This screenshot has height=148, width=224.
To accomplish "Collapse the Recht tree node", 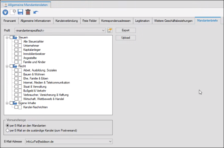I will [7, 66].
